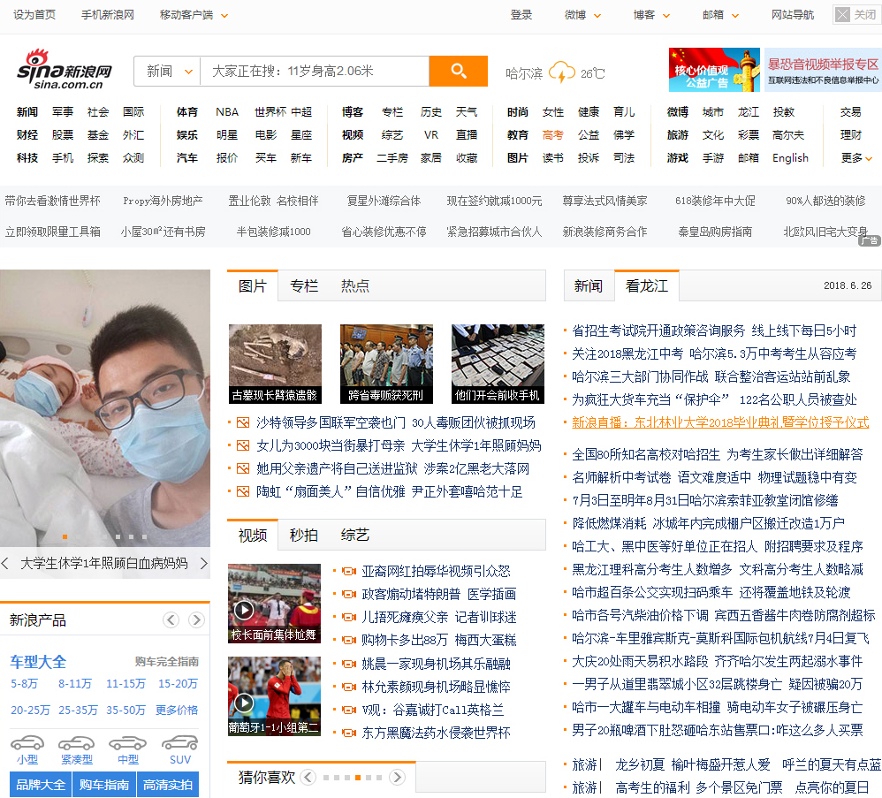882x798 pixels.
Task: Click the Sina logo
Action: 65,70
